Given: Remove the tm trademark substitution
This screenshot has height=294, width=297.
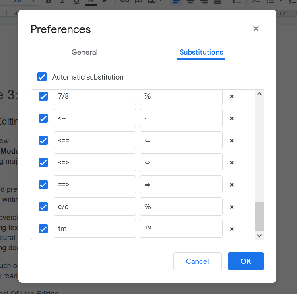Looking at the screenshot, I should pyautogui.click(x=231, y=229).
